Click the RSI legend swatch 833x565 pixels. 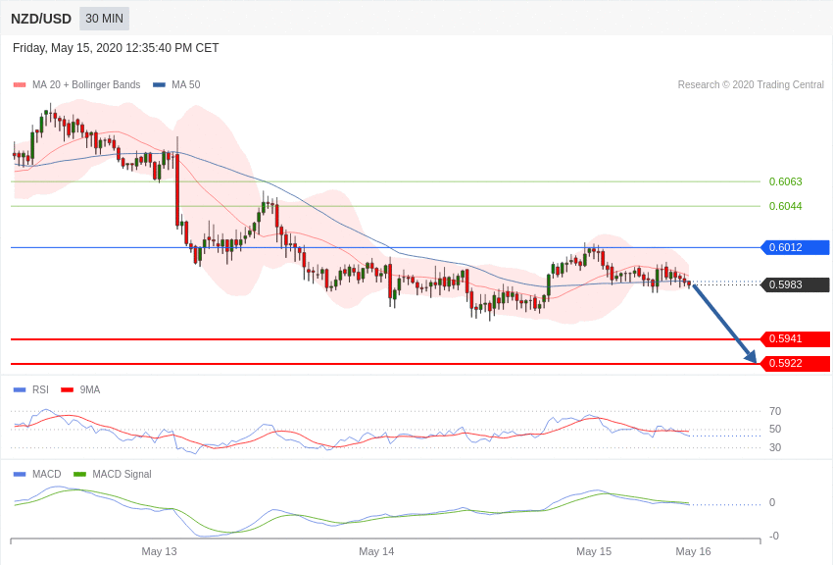coord(20,389)
